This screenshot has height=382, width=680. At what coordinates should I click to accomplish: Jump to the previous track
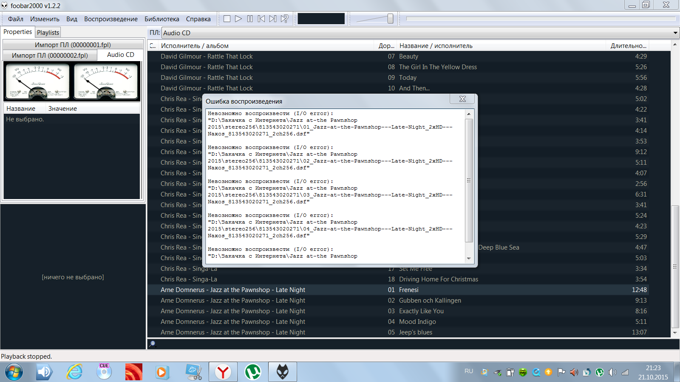coord(261,19)
